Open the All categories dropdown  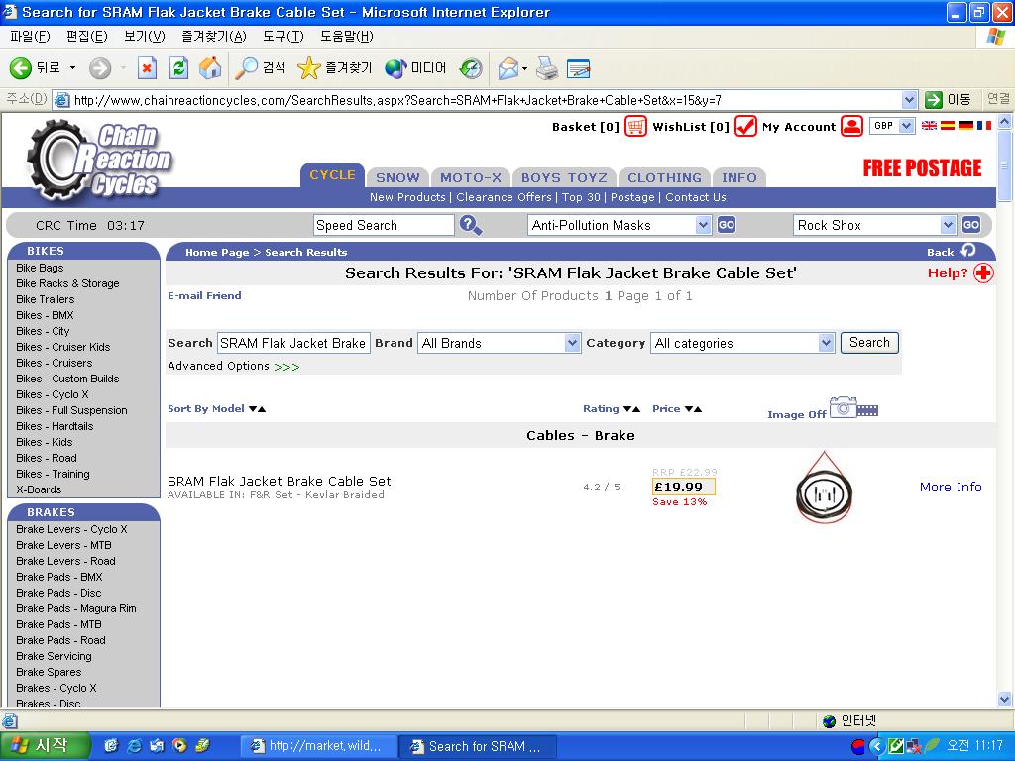tap(826, 342)
